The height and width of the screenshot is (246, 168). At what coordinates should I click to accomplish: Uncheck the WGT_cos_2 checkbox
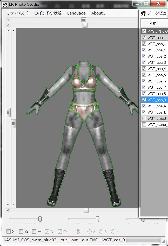tap(144, 56)
